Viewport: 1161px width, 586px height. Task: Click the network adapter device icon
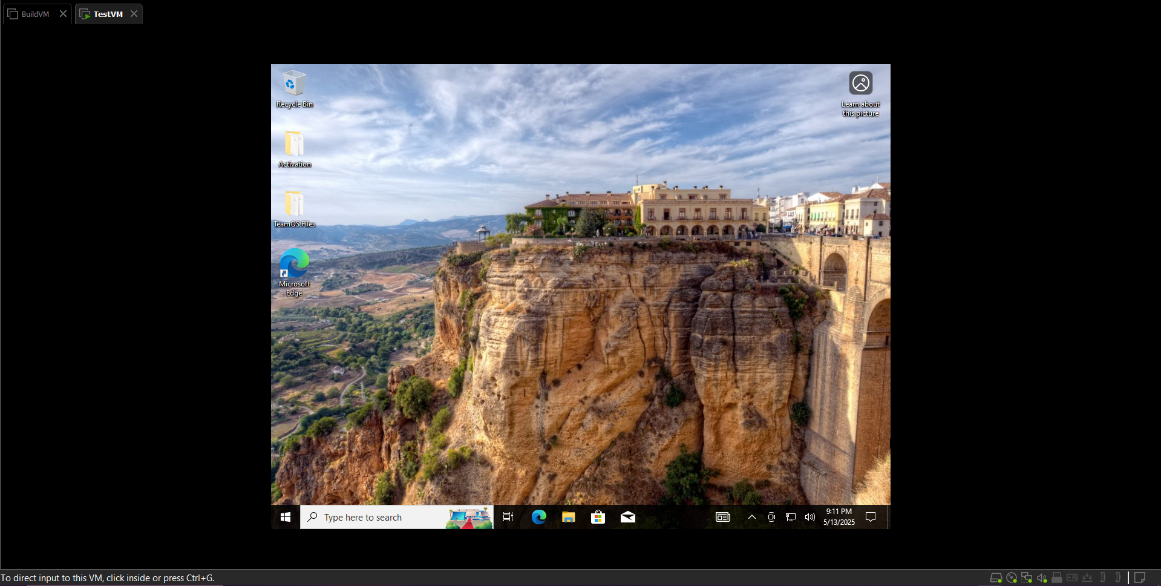(x=1026, y=578)
